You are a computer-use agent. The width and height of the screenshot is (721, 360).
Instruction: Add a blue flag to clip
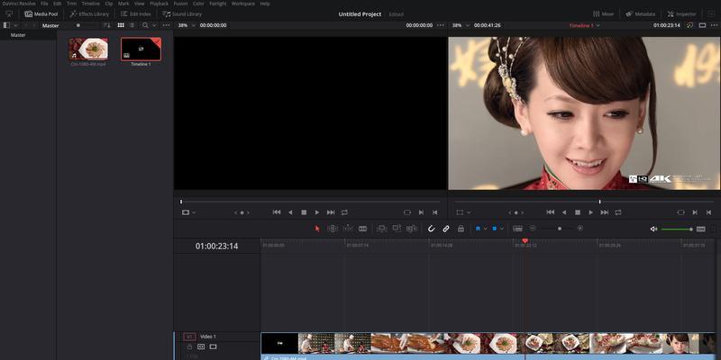coord(478,229)
